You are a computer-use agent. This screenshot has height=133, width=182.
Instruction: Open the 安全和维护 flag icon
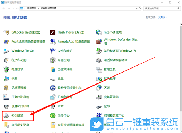point(53,51)
